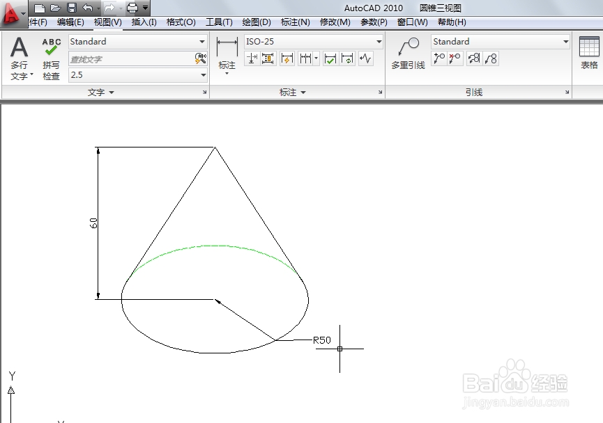
Task: Click the collect multileaders icon
Action: coord(491,58)
